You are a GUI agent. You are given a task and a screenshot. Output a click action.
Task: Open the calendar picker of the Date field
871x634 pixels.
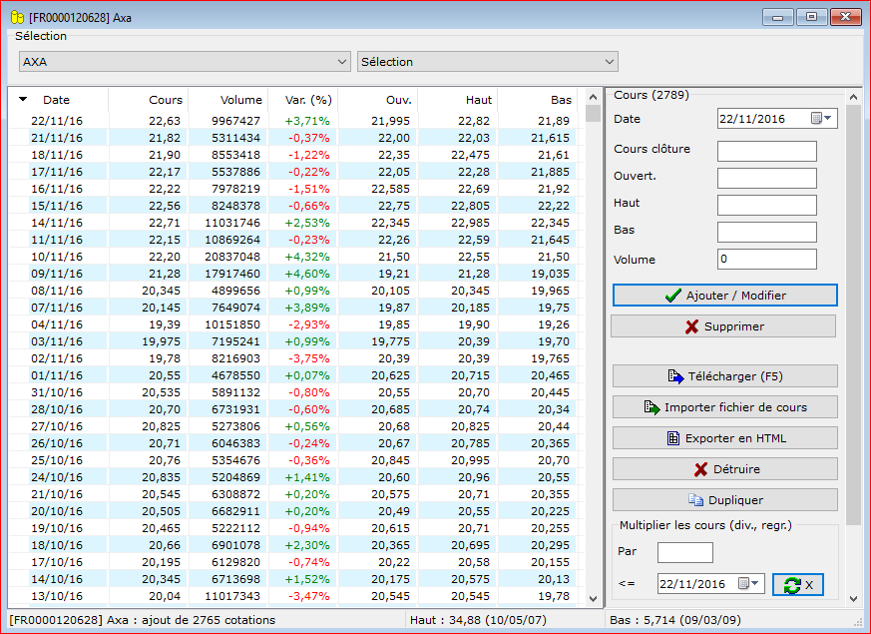[821, 119]
